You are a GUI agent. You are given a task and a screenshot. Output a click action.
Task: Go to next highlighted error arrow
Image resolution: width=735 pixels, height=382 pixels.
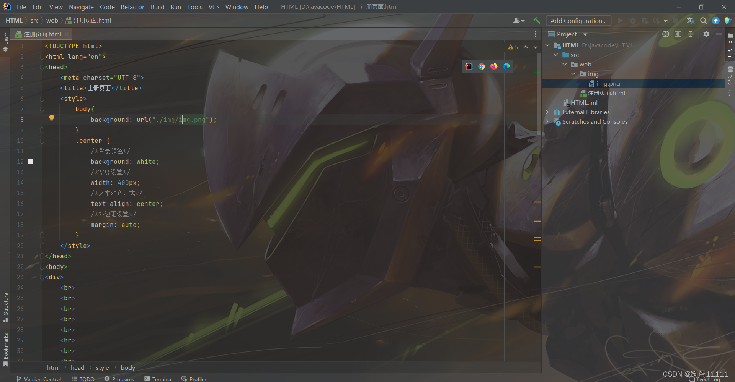pos(536,47)
